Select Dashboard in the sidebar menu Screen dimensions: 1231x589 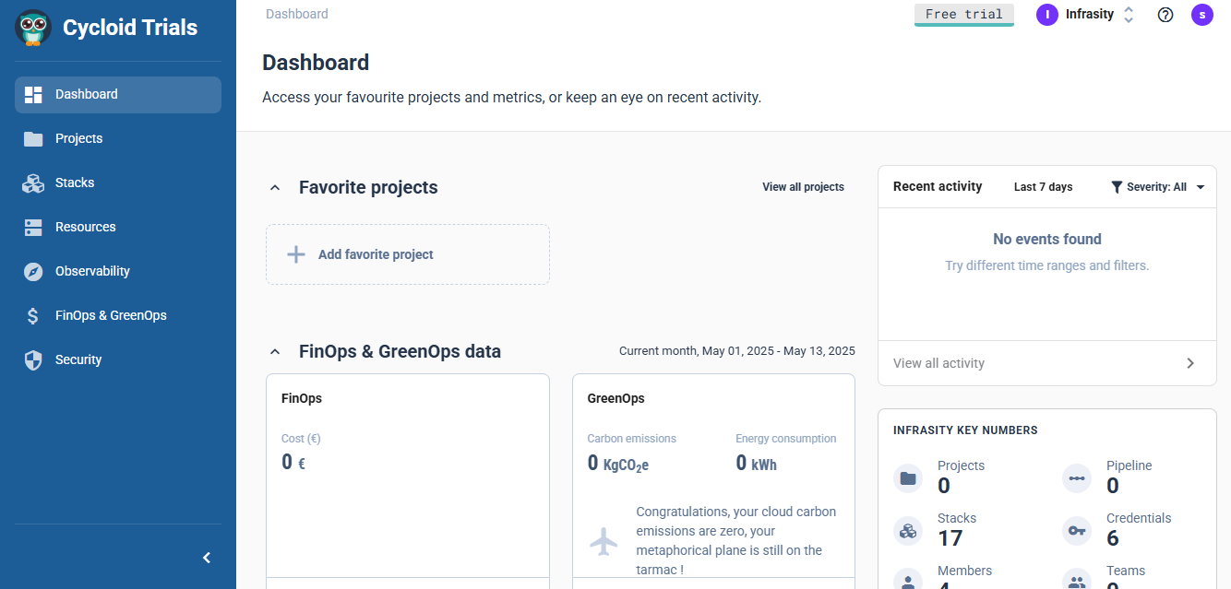(x=86, y=94)
